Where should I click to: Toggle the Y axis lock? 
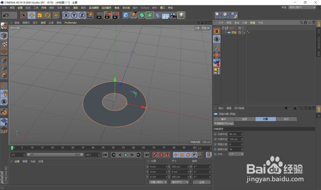click(74, 15)
